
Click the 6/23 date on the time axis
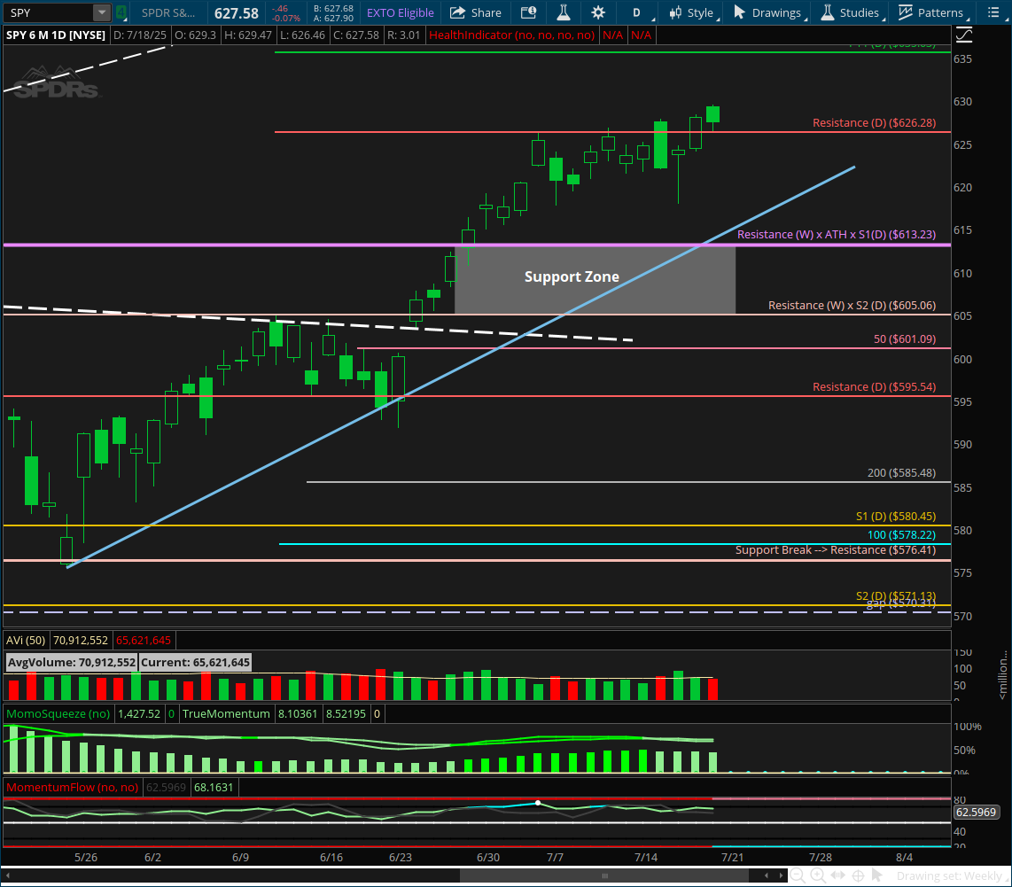click(401, 857)
